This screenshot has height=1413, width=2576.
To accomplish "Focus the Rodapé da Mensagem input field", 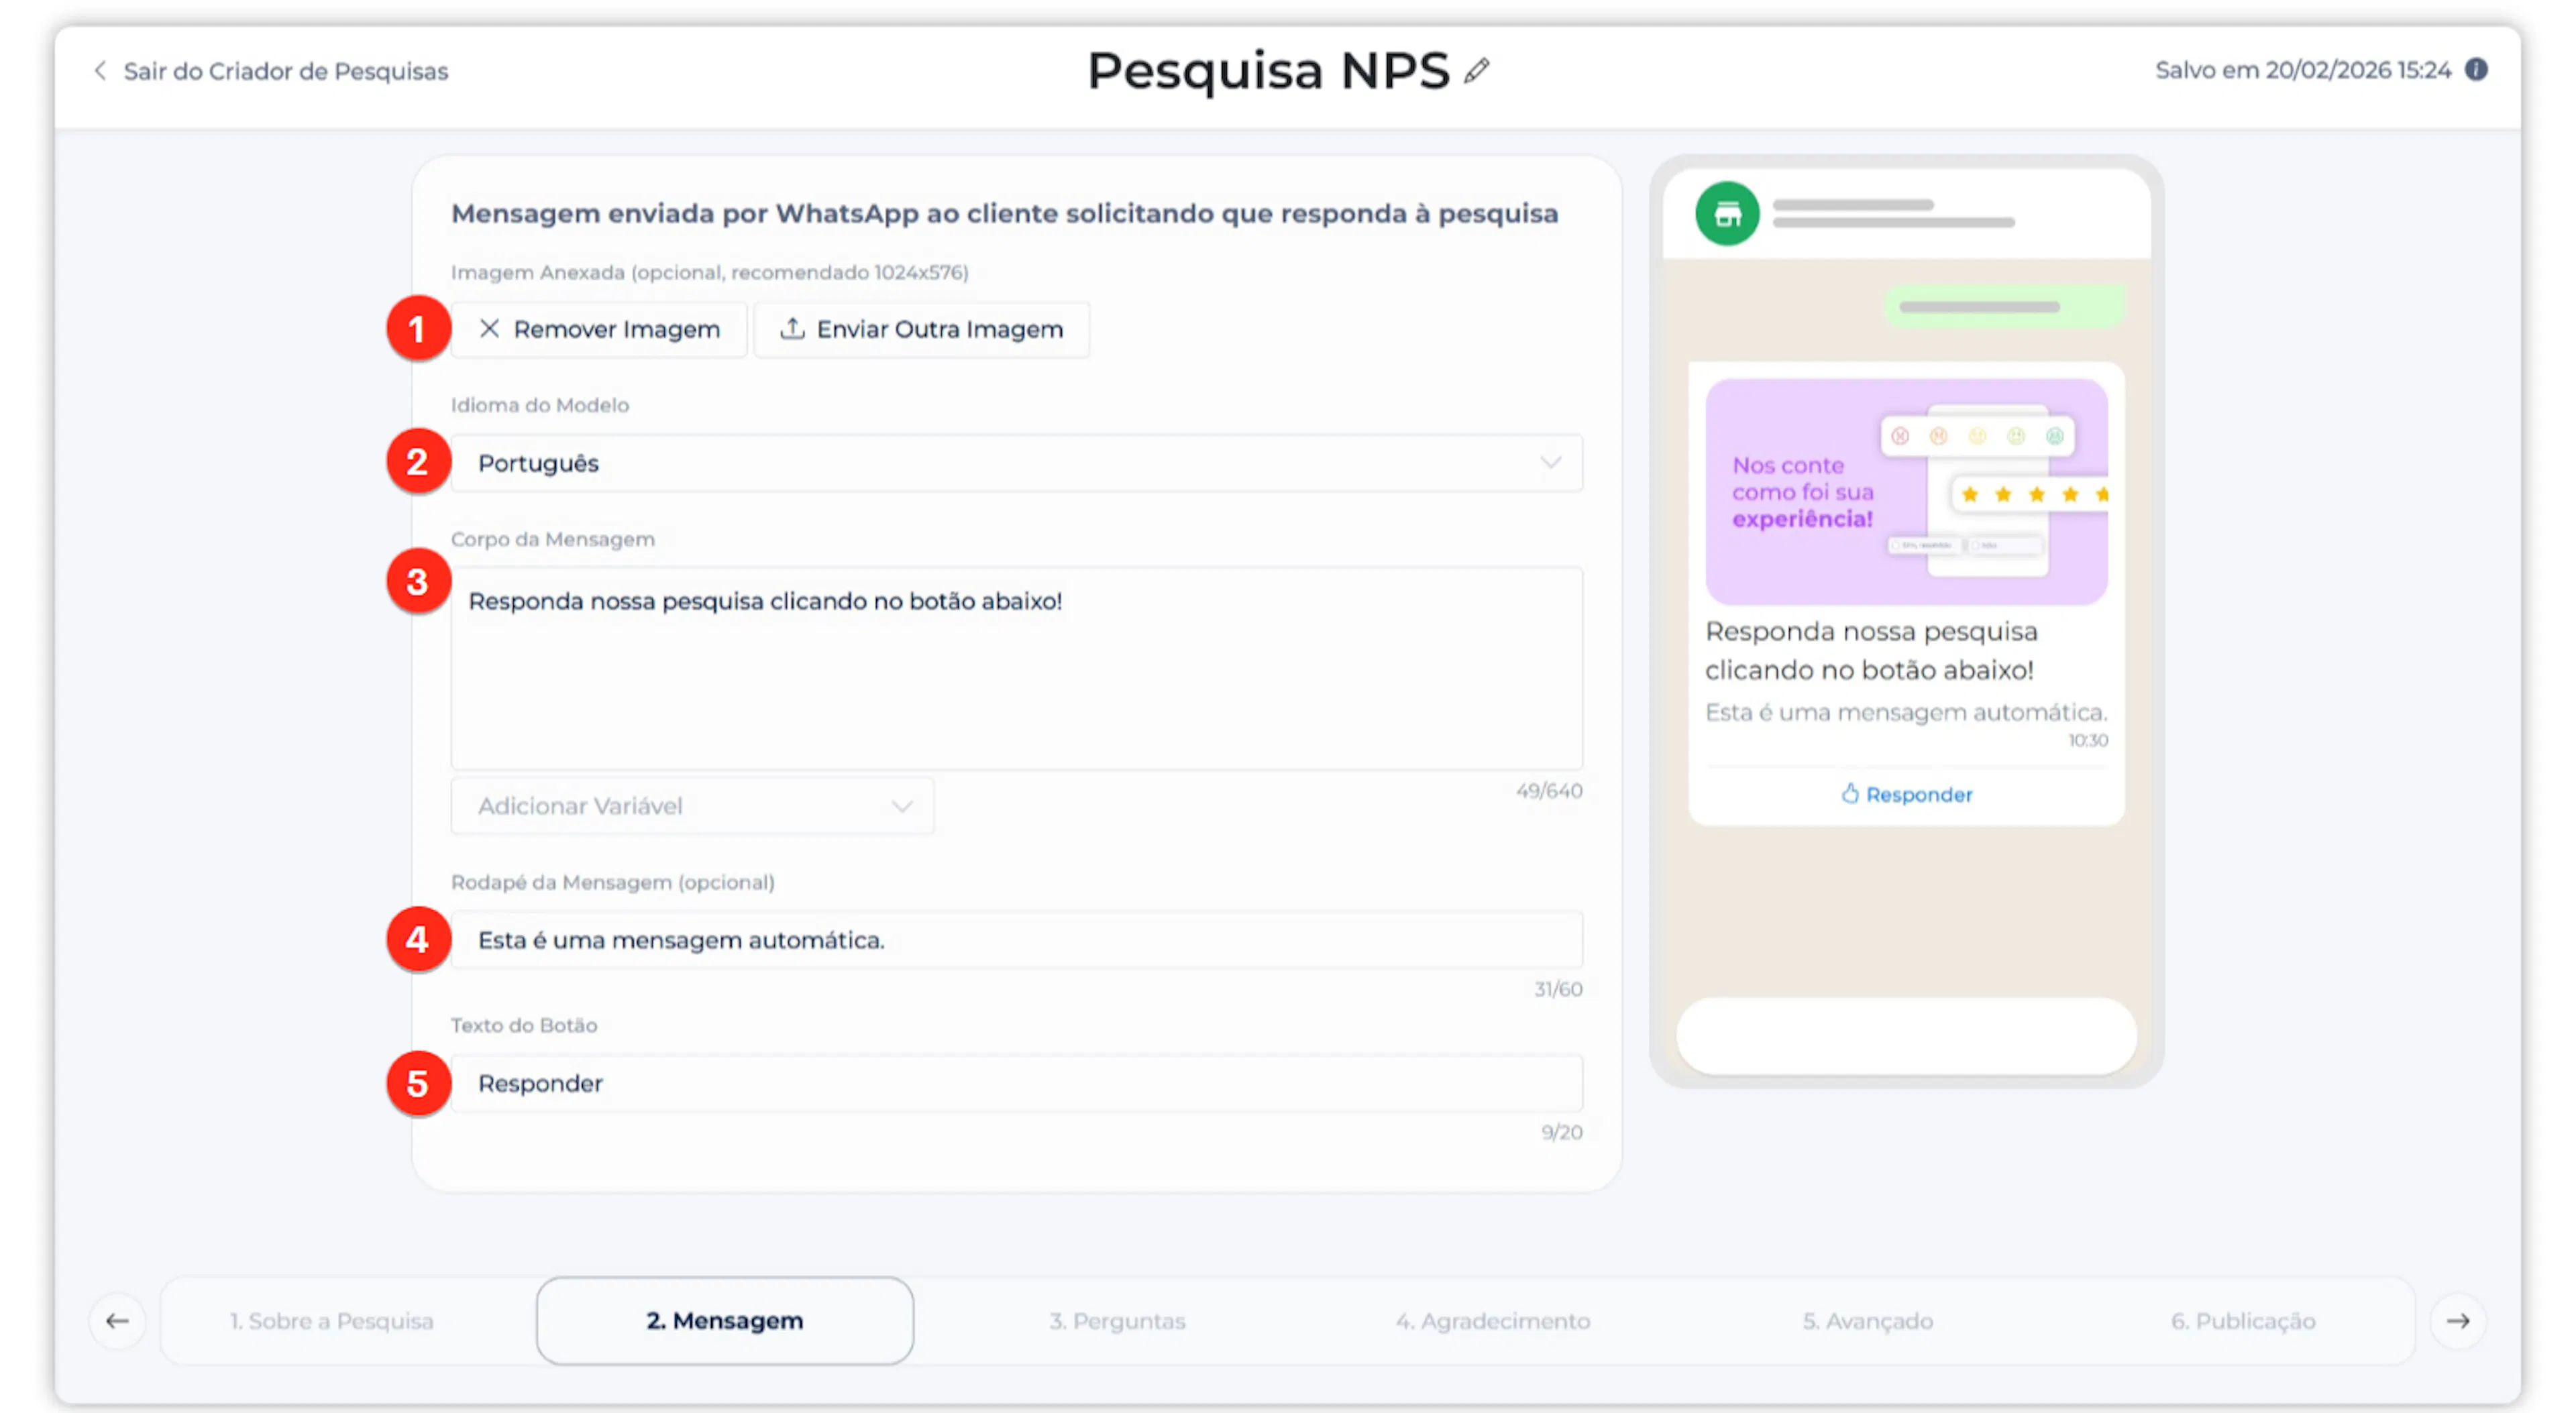I will click(1015, 940).
